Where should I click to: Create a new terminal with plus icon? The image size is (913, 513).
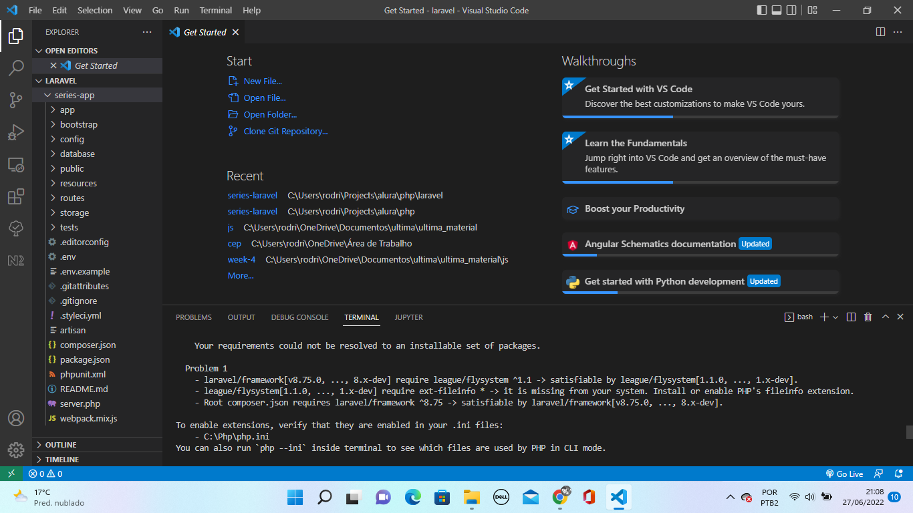coord(824,317)
